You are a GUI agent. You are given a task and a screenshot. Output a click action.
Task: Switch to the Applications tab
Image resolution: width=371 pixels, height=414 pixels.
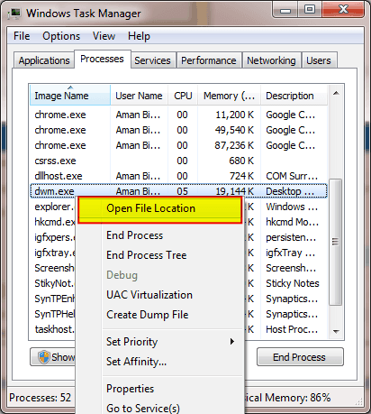tap(44, 60)
